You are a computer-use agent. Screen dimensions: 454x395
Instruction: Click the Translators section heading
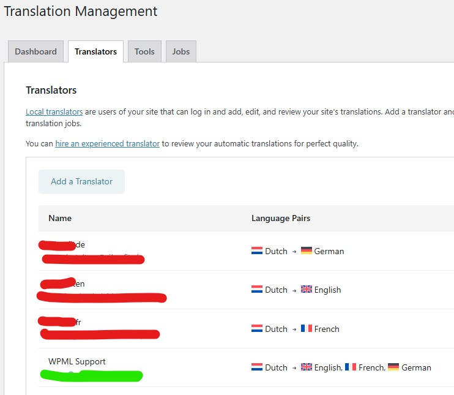51,90
